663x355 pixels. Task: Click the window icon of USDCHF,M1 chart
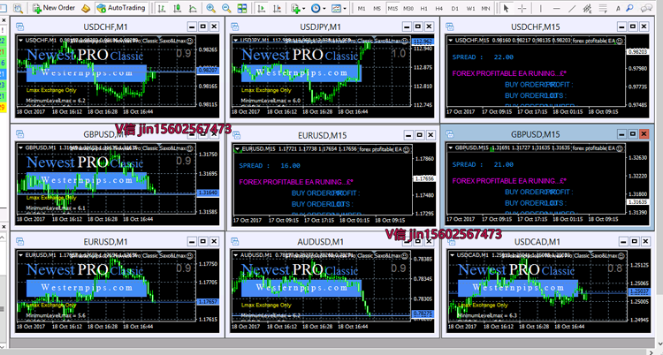(19, 26)
